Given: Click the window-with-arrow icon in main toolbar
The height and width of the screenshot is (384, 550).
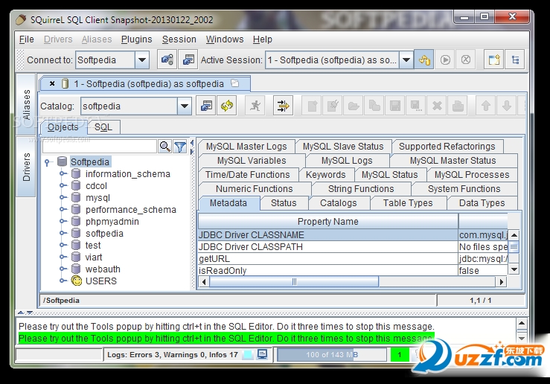Looking at the screenshot, I should 494,60.
